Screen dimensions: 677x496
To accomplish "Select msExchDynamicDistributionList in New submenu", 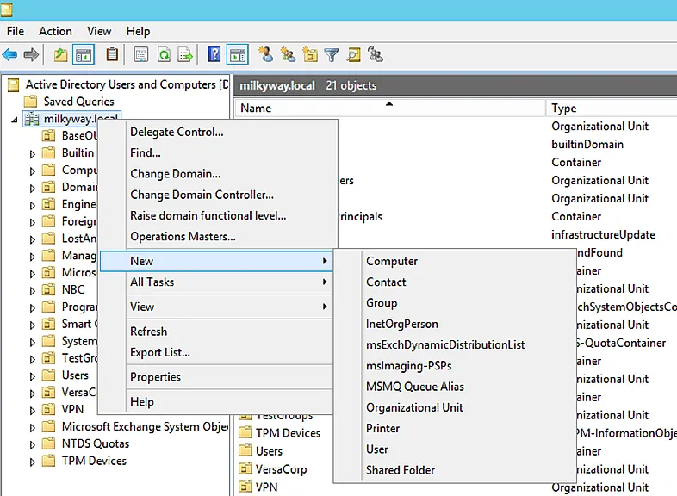I will (x=455, y=345).
